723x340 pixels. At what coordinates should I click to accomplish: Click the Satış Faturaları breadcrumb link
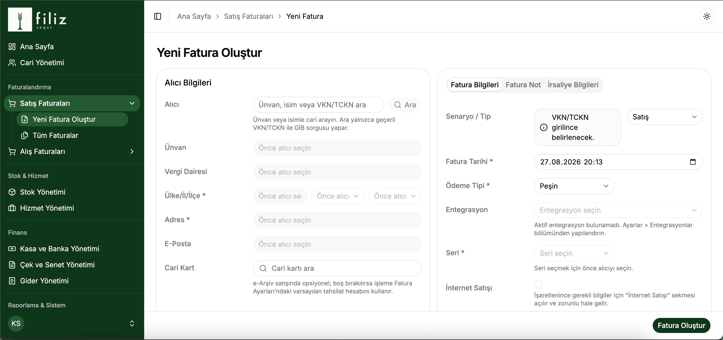coord(248,16)
